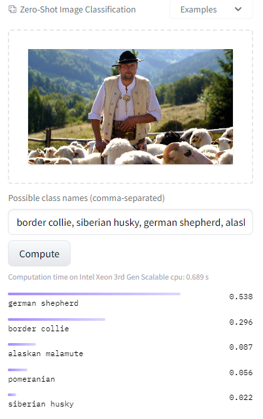Click the shepherd with sheep image
The width and height of the screenshot is (263, 419).
point(131,107)
